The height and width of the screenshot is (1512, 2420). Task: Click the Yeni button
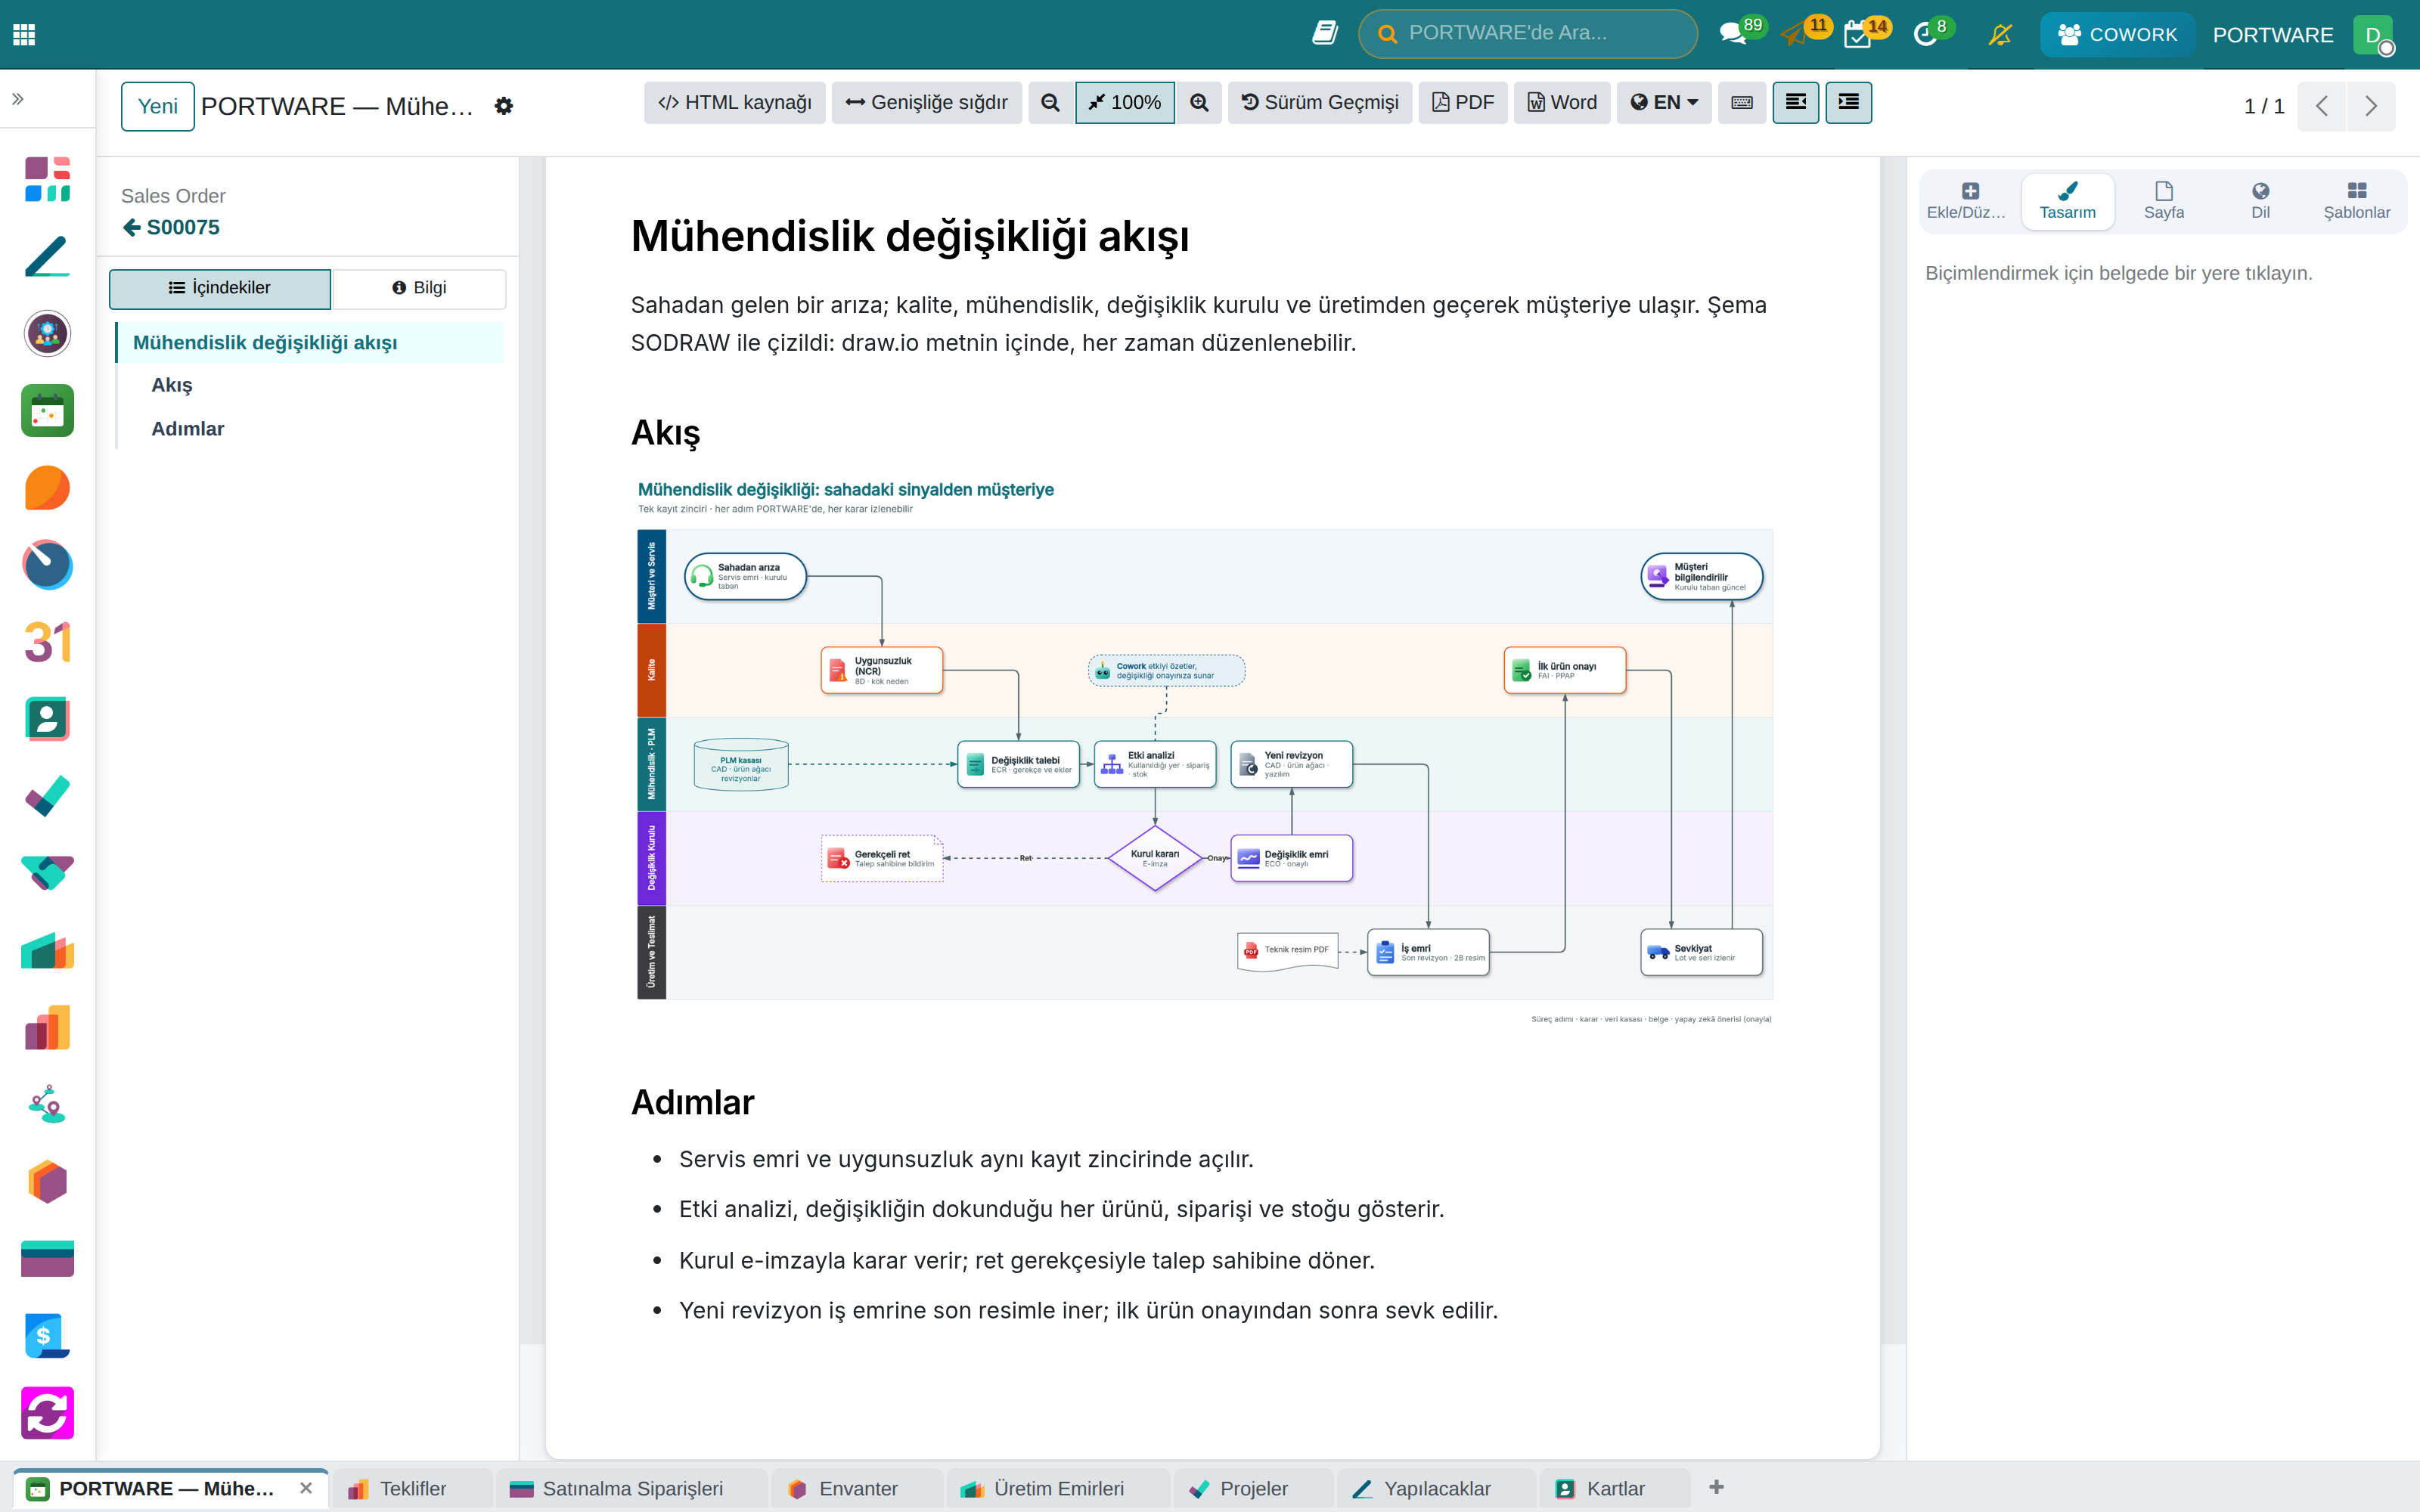coord(158,106)
